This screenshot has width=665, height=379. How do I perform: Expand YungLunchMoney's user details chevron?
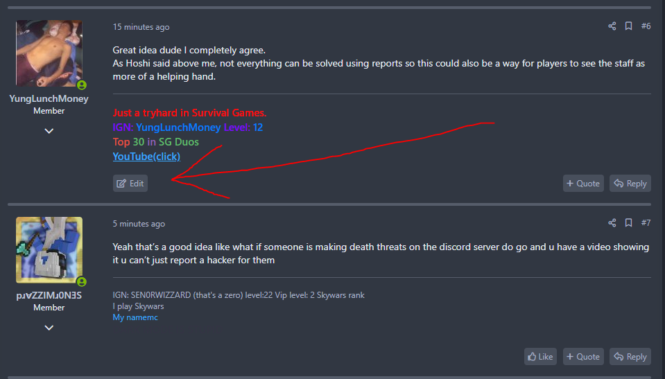tap(49, 131)
